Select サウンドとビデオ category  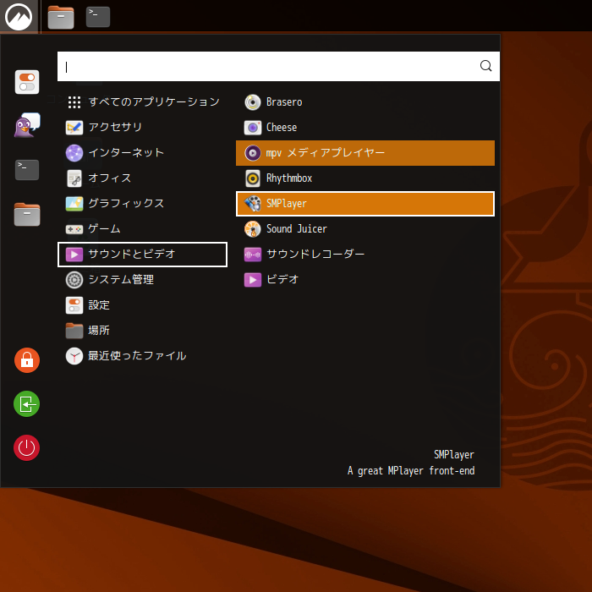tap(142, 254)
